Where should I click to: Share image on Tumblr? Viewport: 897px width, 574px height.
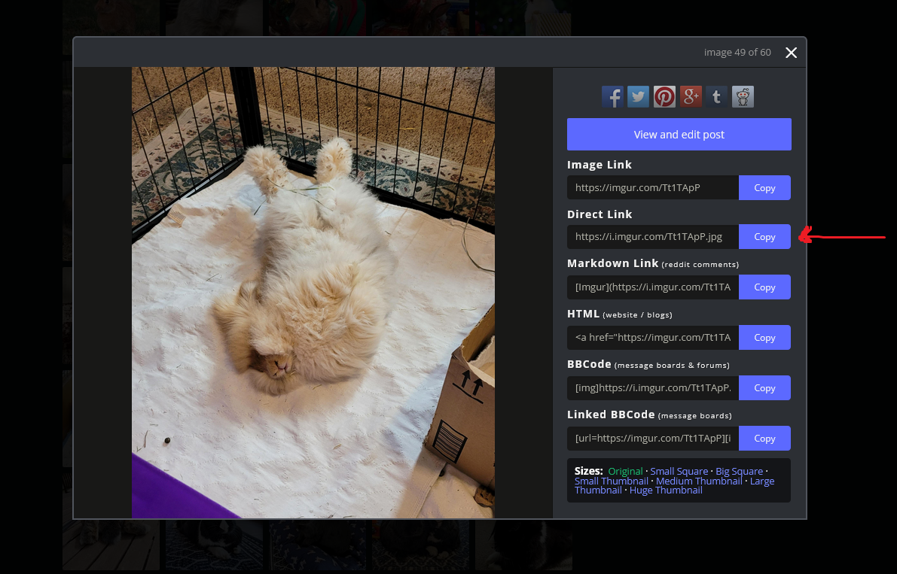[x=717, y=96]
